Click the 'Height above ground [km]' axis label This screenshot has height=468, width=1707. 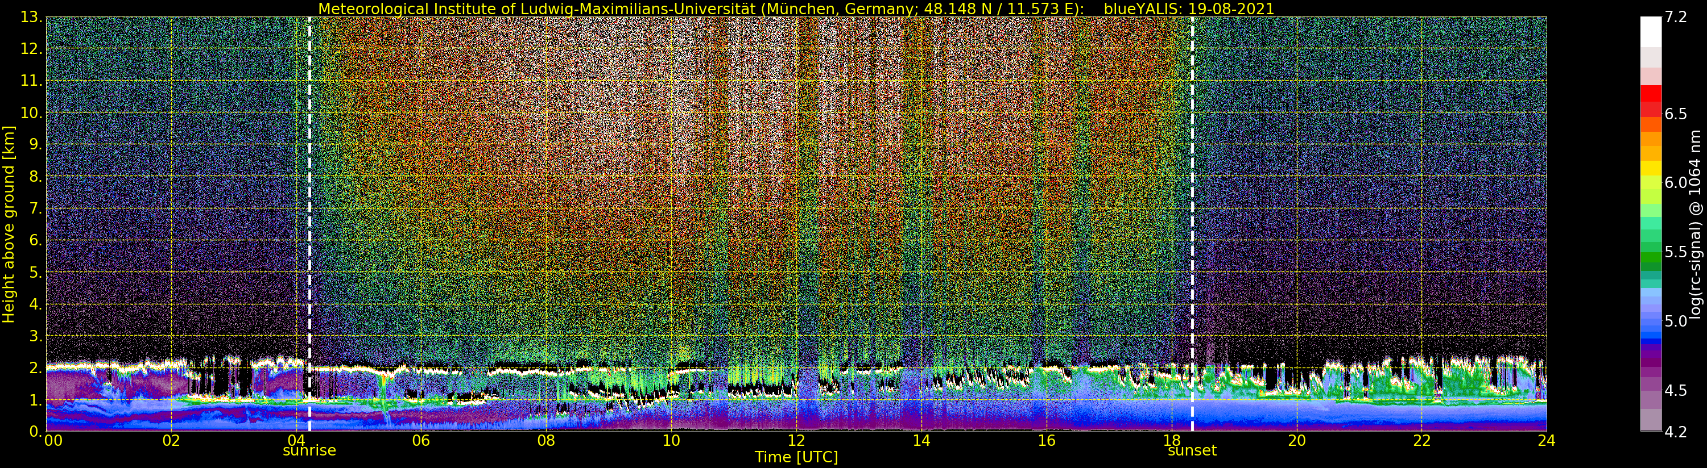(x=9, y=224)
